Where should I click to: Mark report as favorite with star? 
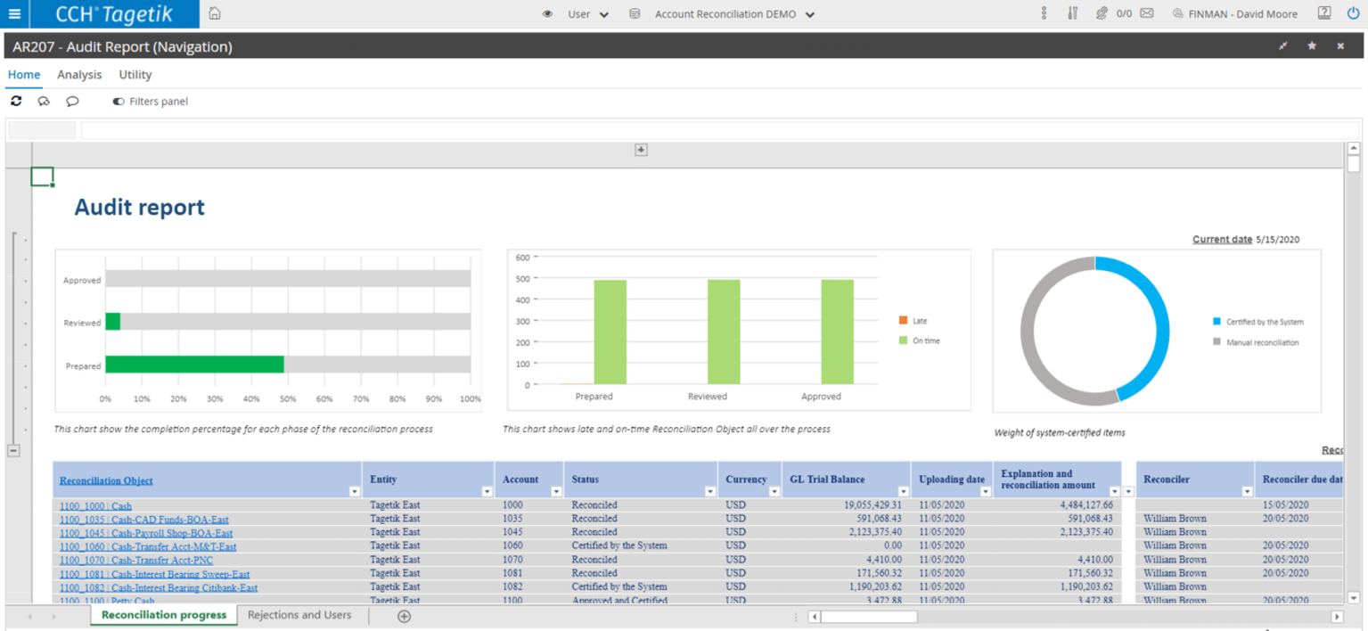1312,46
